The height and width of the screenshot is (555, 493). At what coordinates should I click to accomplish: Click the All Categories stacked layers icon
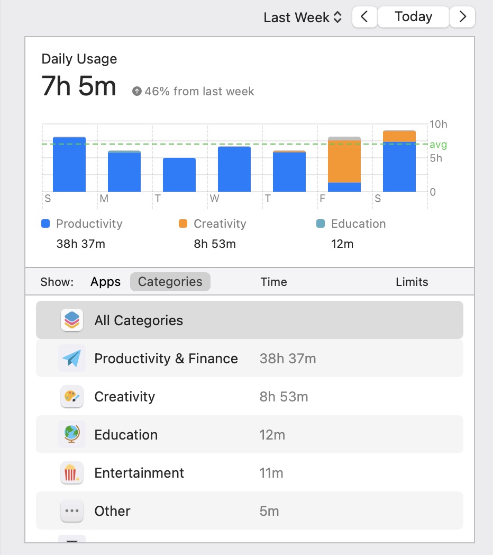72,320
